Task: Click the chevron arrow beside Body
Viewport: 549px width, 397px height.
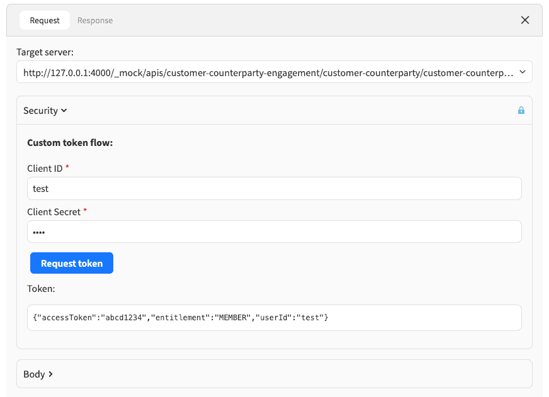Action: pyautogui.click(x=51, y=374)
